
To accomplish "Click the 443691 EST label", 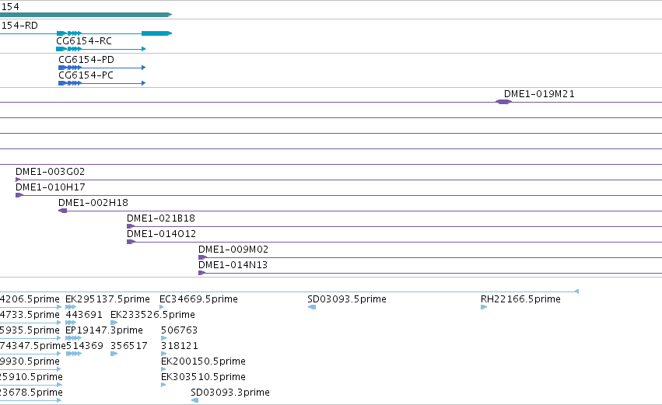I will (84, 315).
